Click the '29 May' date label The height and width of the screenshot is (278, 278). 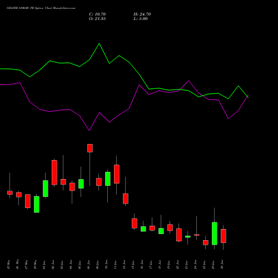(35, 265)
